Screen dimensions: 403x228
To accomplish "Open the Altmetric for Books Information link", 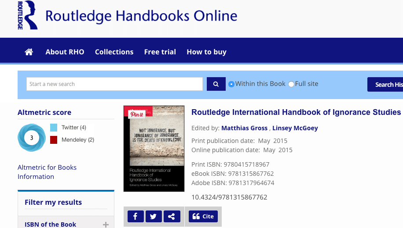I will (x=47, y=172).
